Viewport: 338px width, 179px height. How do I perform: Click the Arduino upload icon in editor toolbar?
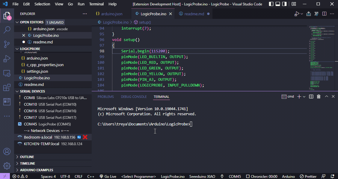pyautogui.click(x=309, y=14)
